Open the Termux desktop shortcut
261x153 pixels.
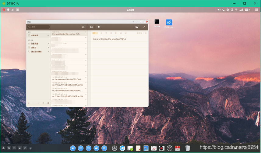point(157,23)
